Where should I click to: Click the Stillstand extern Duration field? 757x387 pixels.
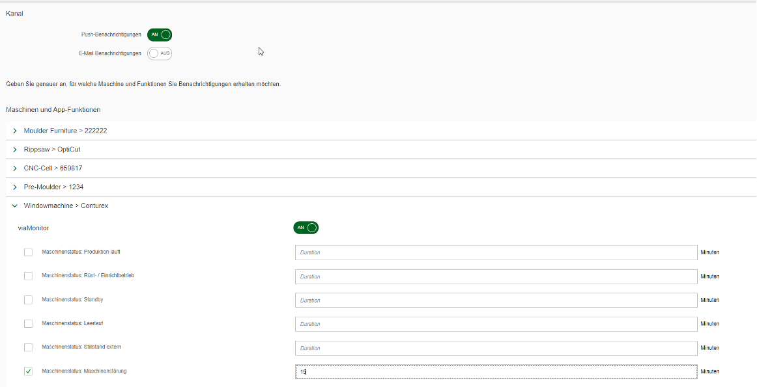[496, 348]
